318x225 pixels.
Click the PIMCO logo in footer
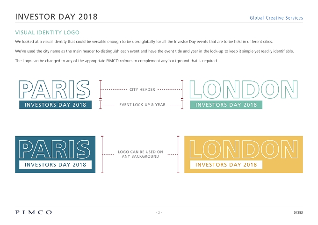pos(34,212)
